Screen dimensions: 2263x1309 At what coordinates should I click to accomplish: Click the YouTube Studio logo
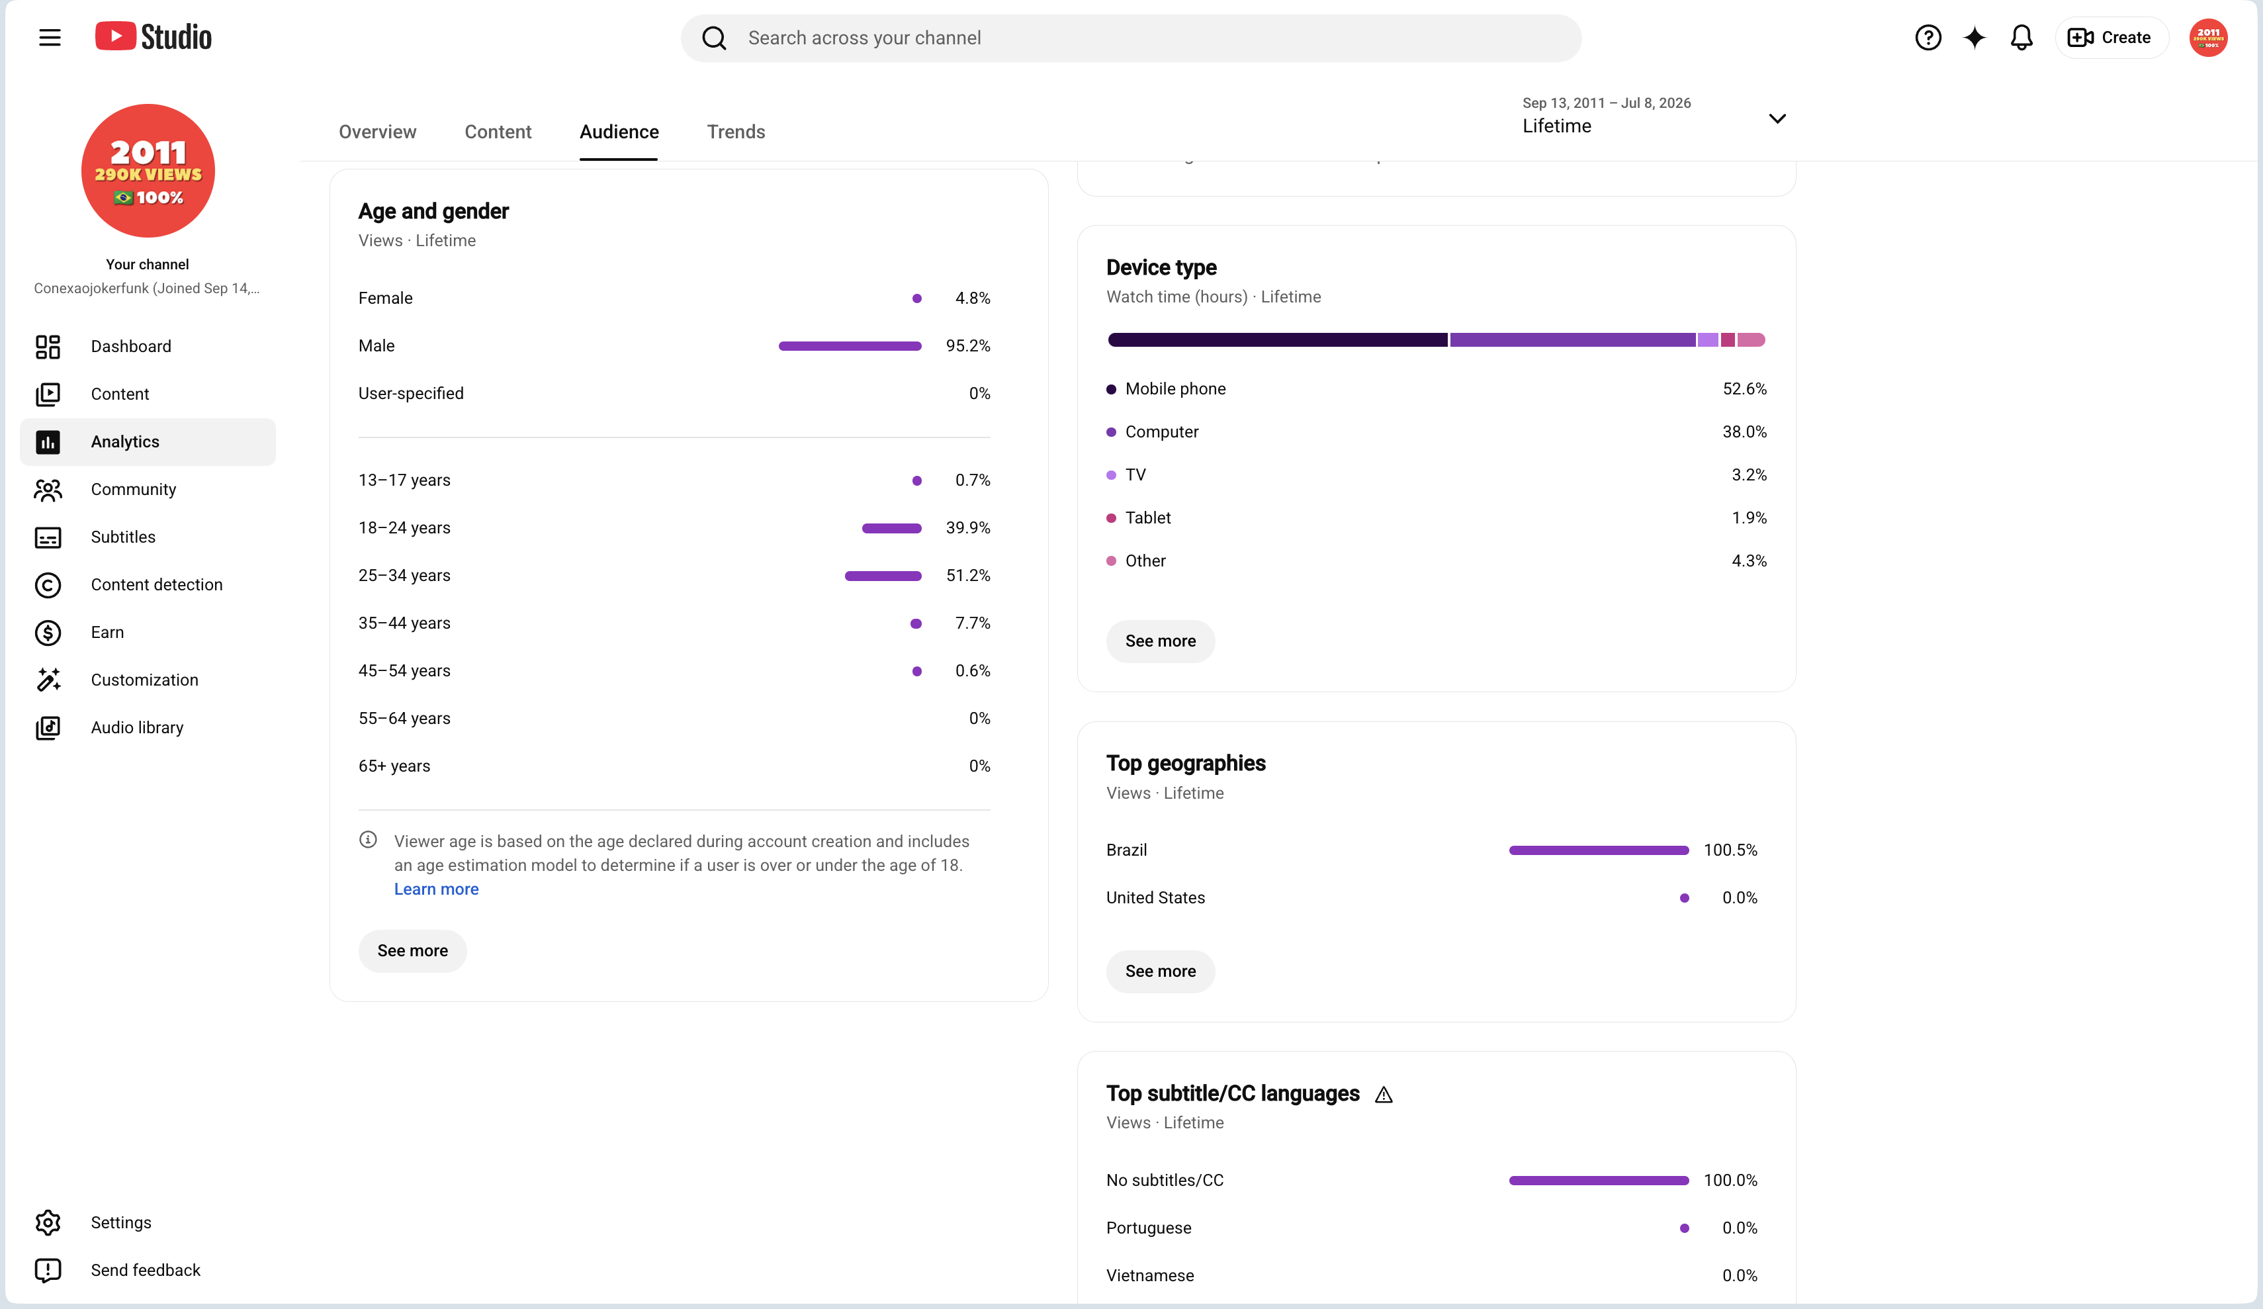pos(154,37)
